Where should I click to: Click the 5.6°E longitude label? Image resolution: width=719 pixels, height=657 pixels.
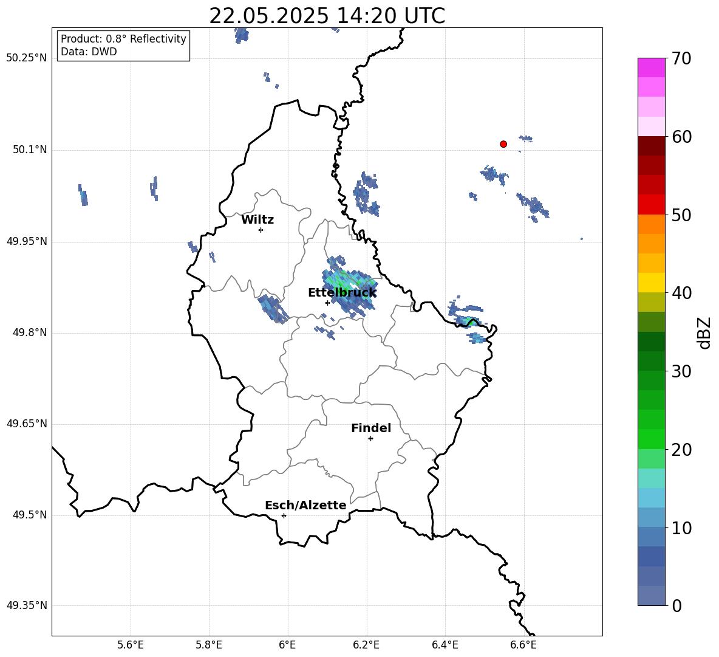(x=131, y=645)
